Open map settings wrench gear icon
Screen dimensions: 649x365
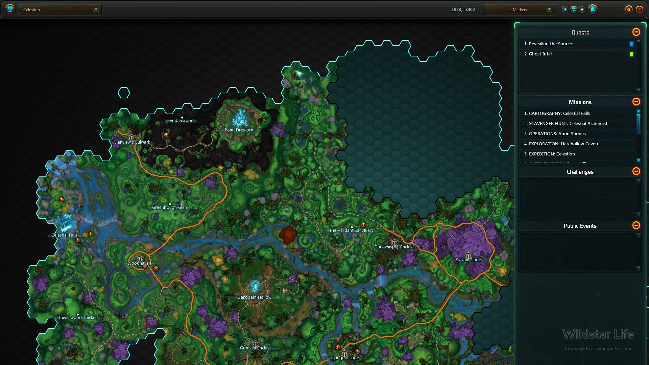click(628, 9)
